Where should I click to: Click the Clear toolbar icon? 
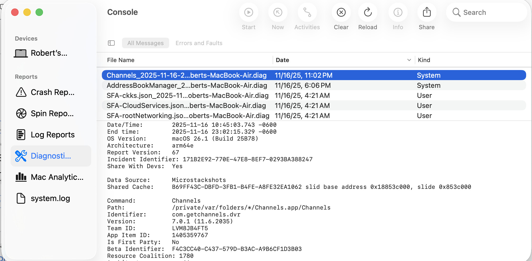[x=341, y=12]
